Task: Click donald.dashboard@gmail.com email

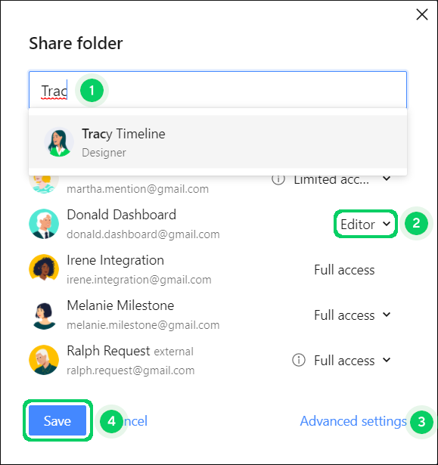Action: 143,234
